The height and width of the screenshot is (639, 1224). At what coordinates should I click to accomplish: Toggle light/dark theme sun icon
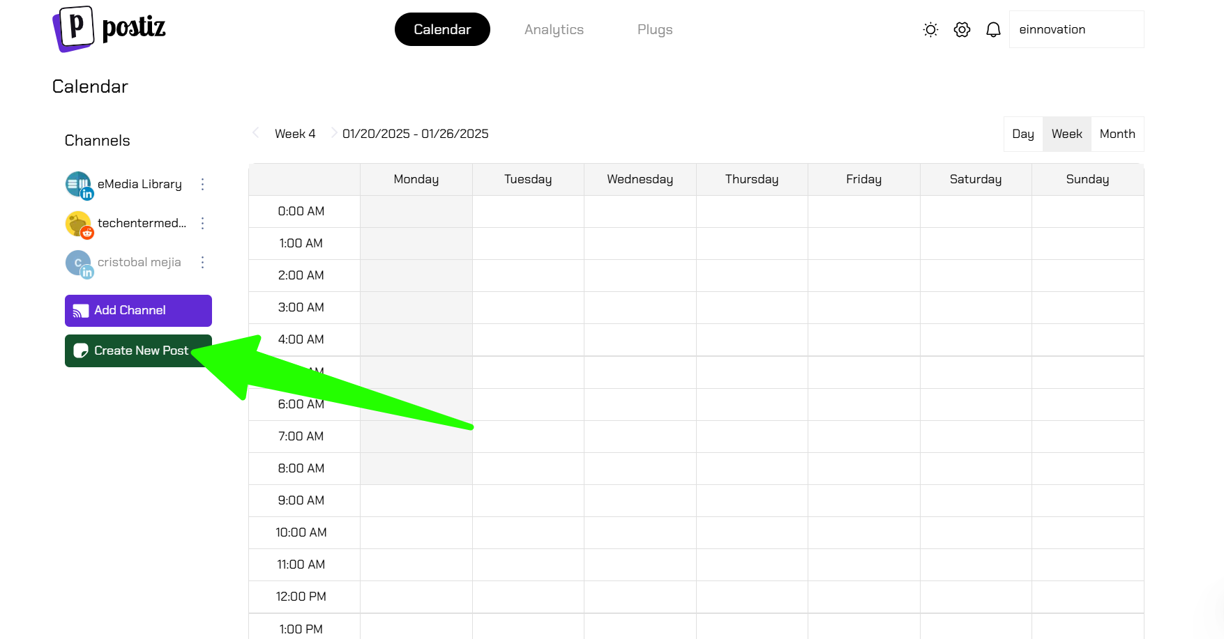[930, 29]
